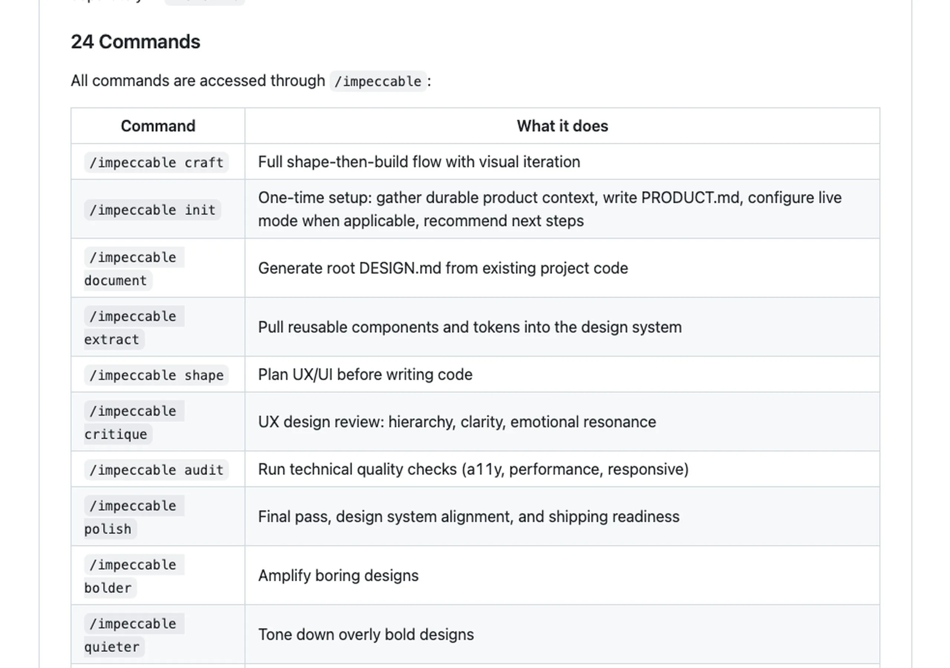
Task: Select the /impeccable critique command cell
Action: coord(158,422)
